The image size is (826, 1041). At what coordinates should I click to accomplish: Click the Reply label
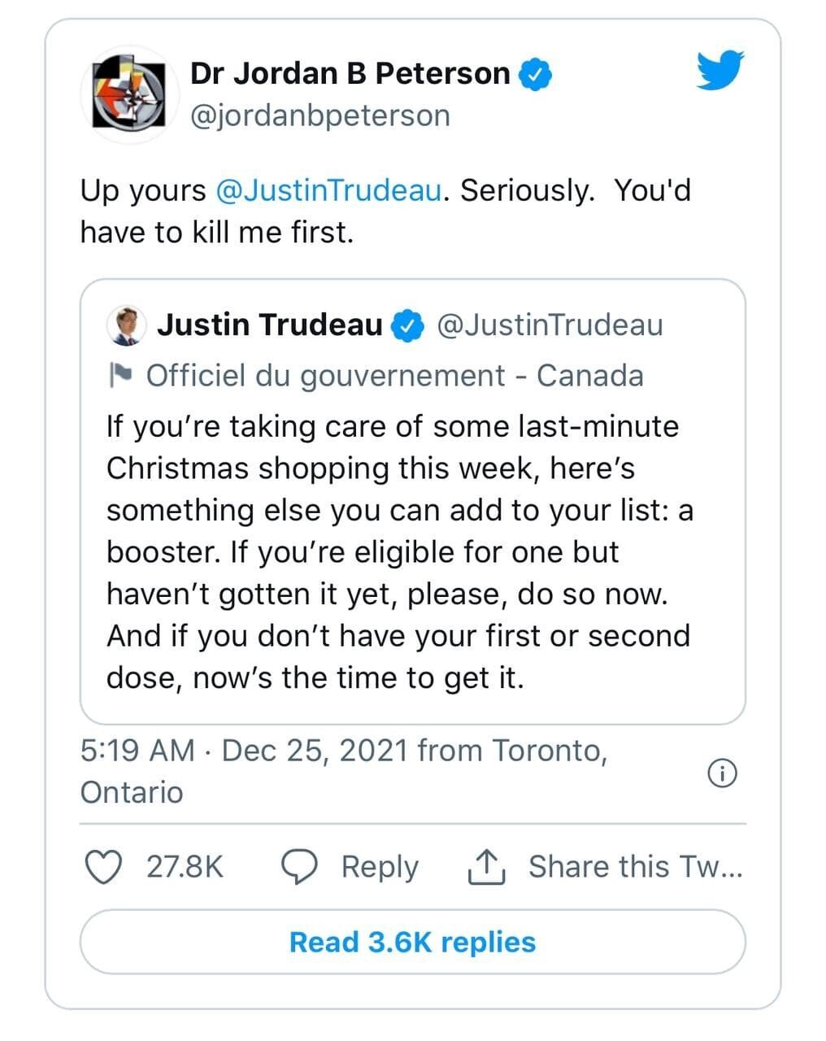pos(380,867)
